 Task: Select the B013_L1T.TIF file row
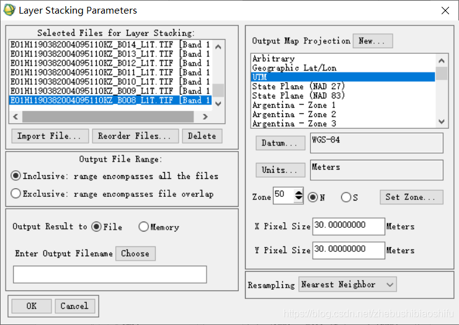pyautogui.click(x=110, y=54)
